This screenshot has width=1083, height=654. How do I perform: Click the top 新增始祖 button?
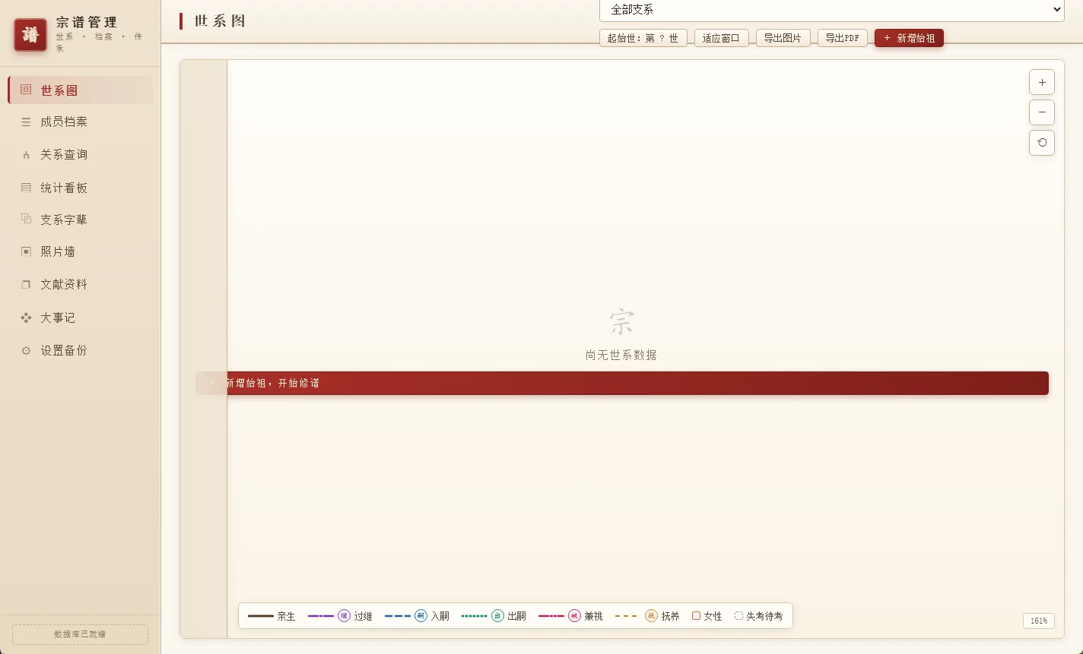pyautogui.click(x=909, y=38)
